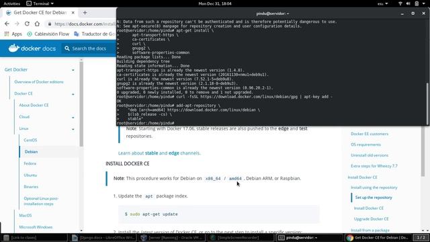This screenshot has width=430, height=242.
Task: Open MacOS sidebar entry
Action: 26,215
